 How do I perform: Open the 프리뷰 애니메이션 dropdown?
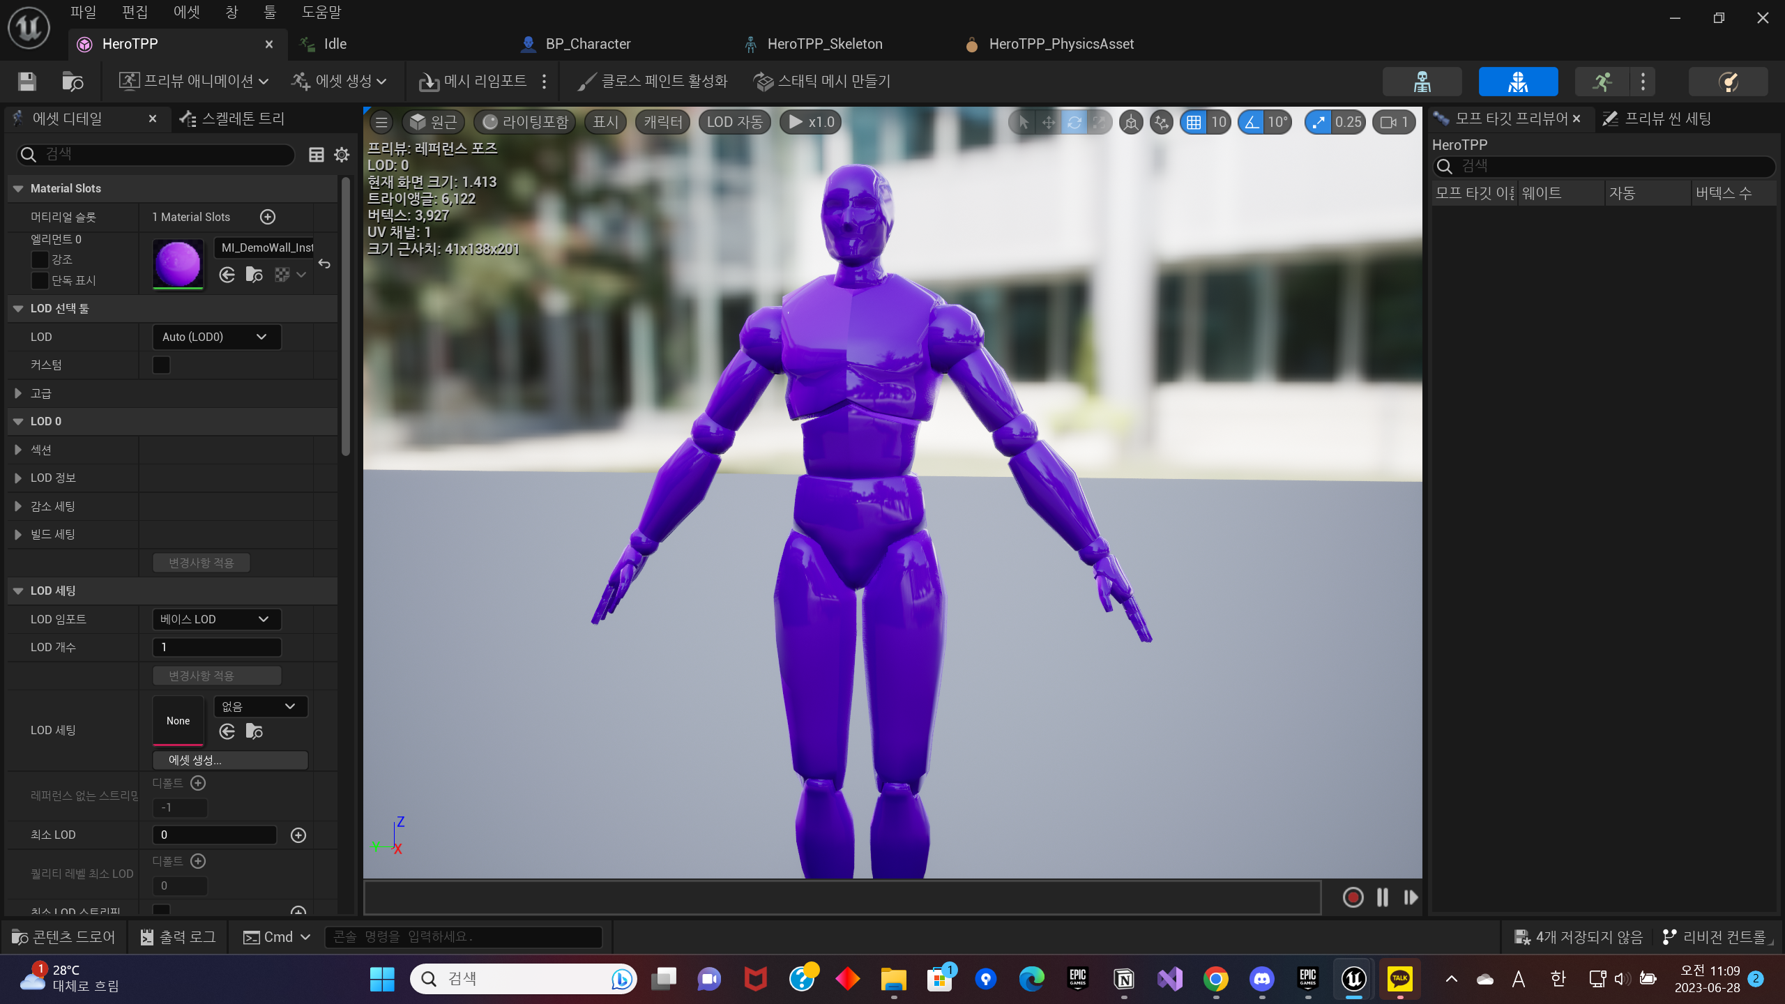point(194,82)
